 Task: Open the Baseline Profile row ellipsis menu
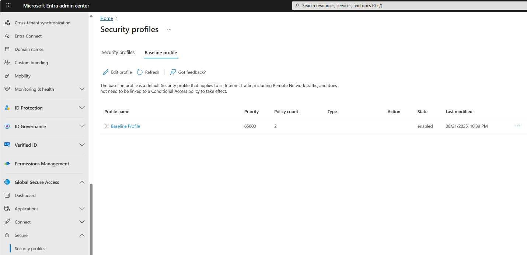point(517,126)
